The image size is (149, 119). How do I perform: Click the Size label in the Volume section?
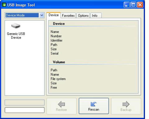click(x=54, y=83)
